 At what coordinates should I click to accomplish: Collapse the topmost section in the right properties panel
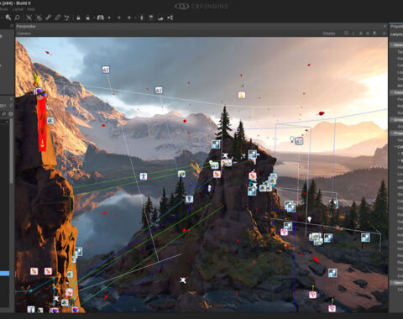[x=392, y=44]
